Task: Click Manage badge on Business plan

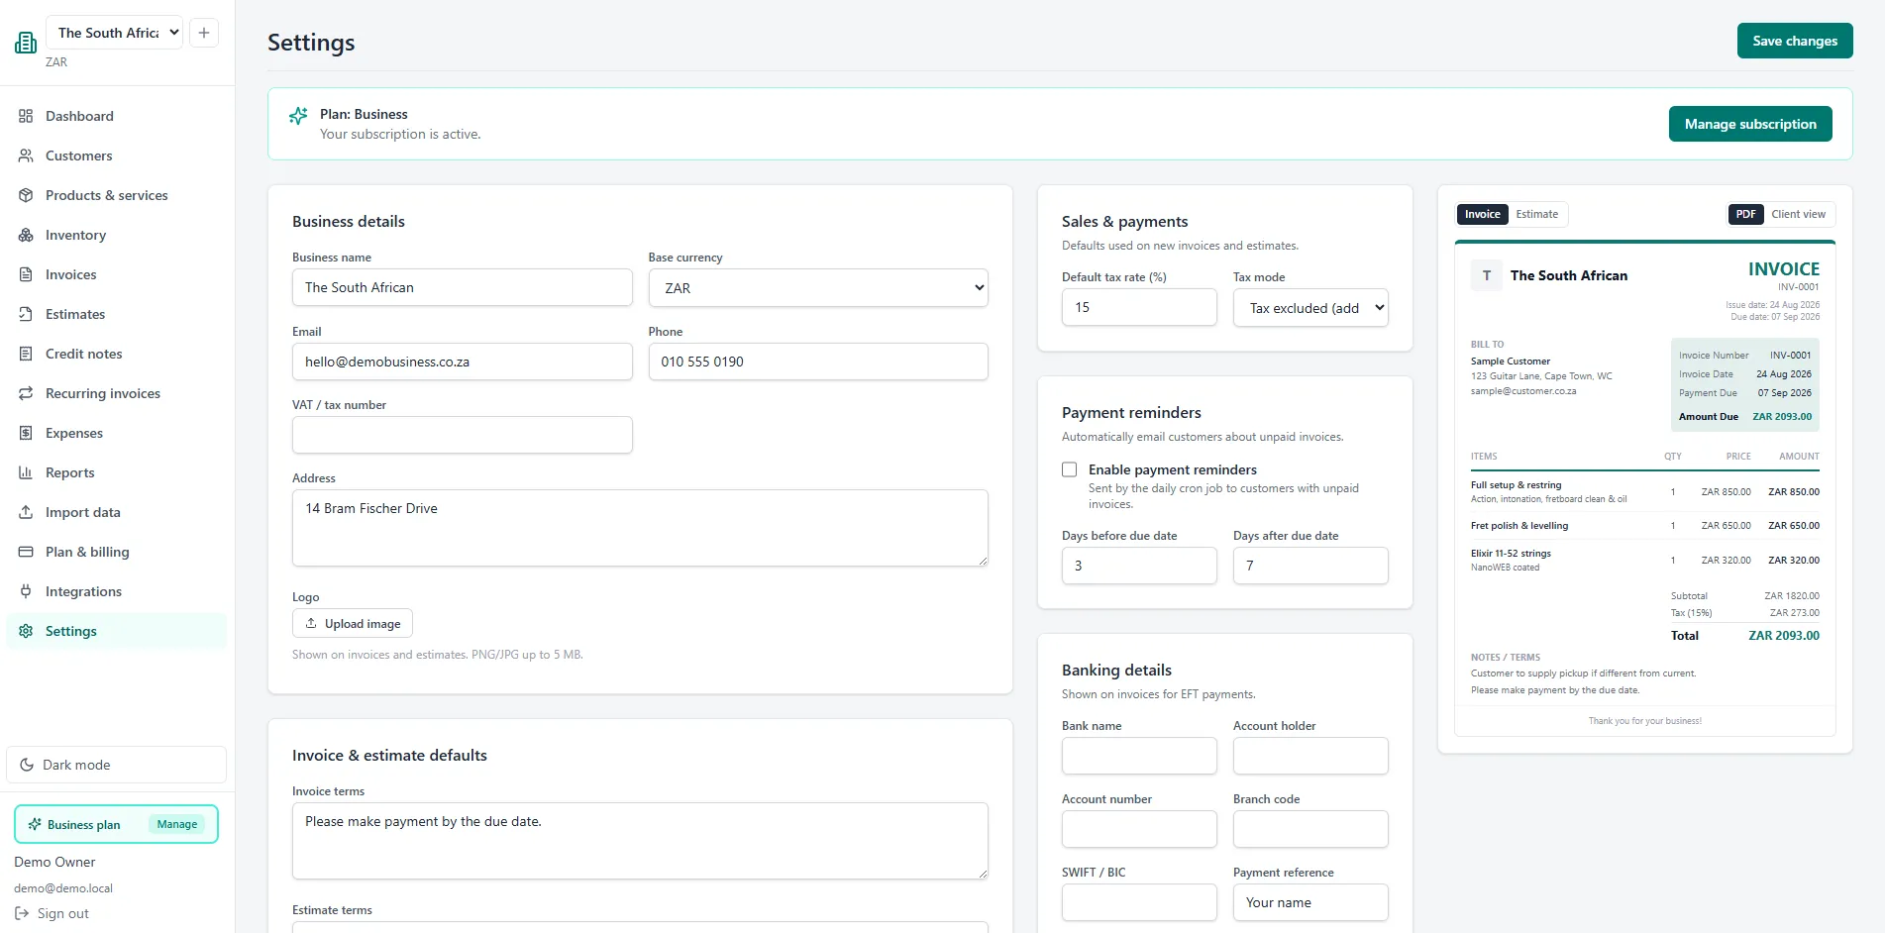Action: [177, 824]
